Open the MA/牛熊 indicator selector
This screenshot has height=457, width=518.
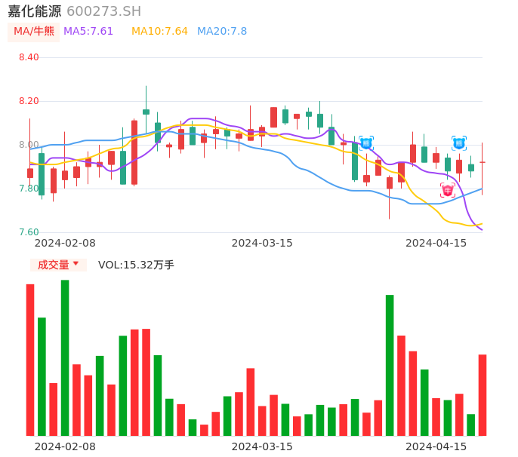pos(34,31)
